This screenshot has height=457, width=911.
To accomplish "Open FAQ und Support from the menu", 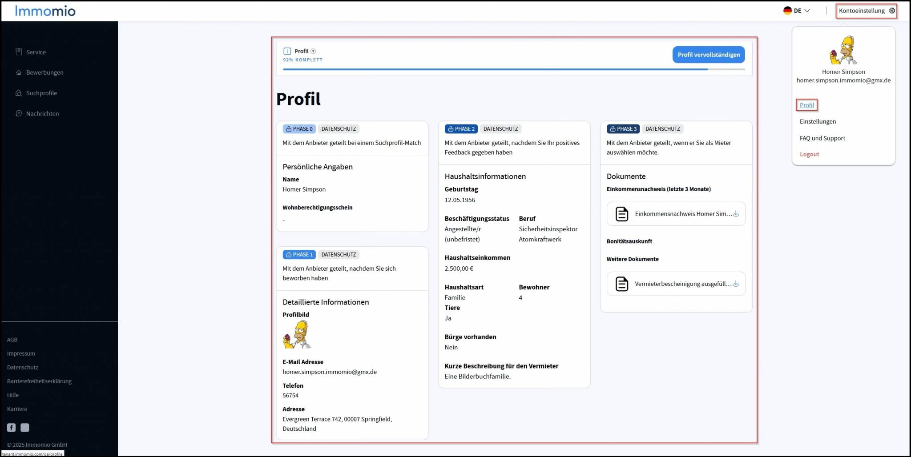I will point(822,138).
